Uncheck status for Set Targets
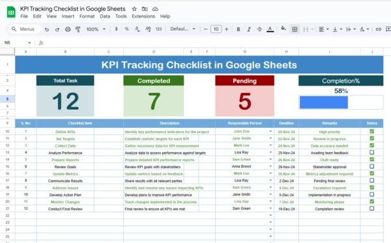This screenshot has width=391, height=243. (372, 138)
